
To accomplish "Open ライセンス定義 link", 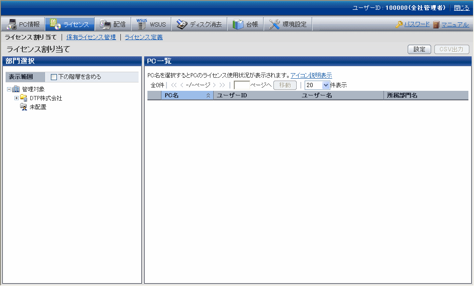I will pyautogui.click(x=144, y=37).
